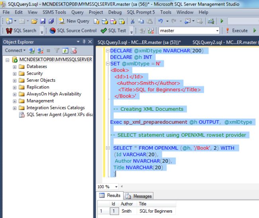Save the query with the floppy disk icon

coord(43,21)
